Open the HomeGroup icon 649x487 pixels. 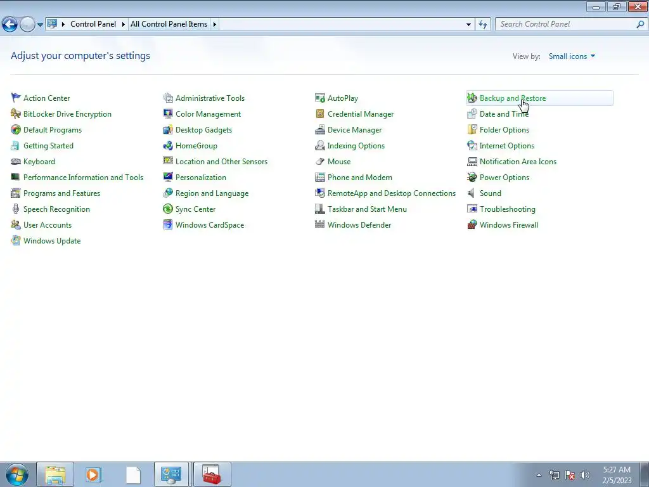point(167,146)
